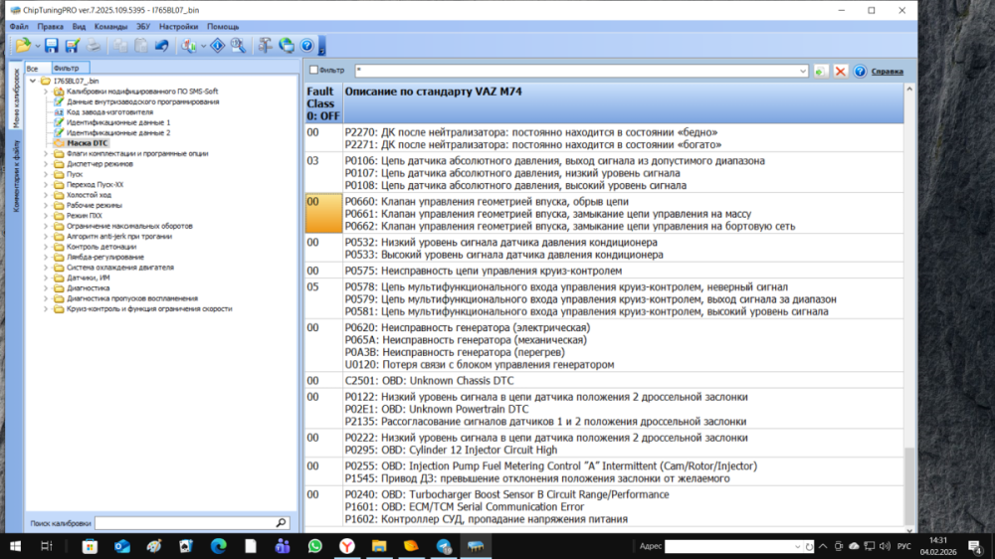Open dropdown arrow next to chart icon
The height and width of the screenshot is (559, 995).
pos(203,47)
